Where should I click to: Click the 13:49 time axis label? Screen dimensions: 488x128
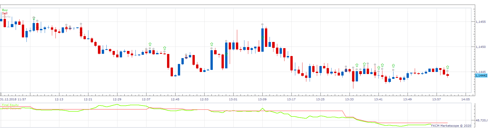coord(408,99)
